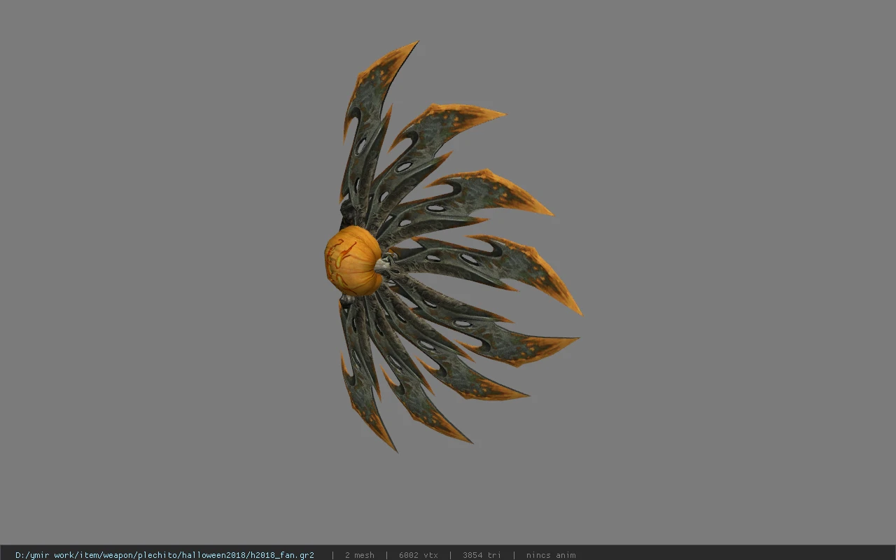Click the '6002 vtx' vertex count
Viewport: 896px width, 560px height.
pyautogui.click(x=419, y=555)
